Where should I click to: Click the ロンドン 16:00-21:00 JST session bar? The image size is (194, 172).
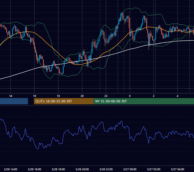click(x=64, y=101)
